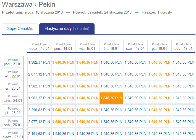Click the 'Przelot tam niedz., 13.01' column header

pyautogui.click(x=39, y=46)
